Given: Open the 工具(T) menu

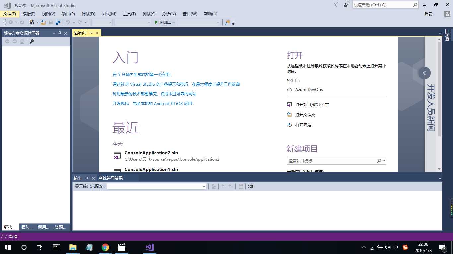Looking at the screenshot, I should [x=129, y=14].
